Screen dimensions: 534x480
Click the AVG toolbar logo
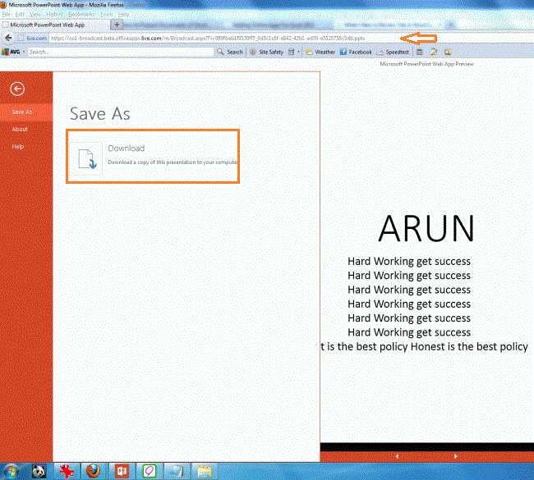pyautogui.click(x=11, y=52)
